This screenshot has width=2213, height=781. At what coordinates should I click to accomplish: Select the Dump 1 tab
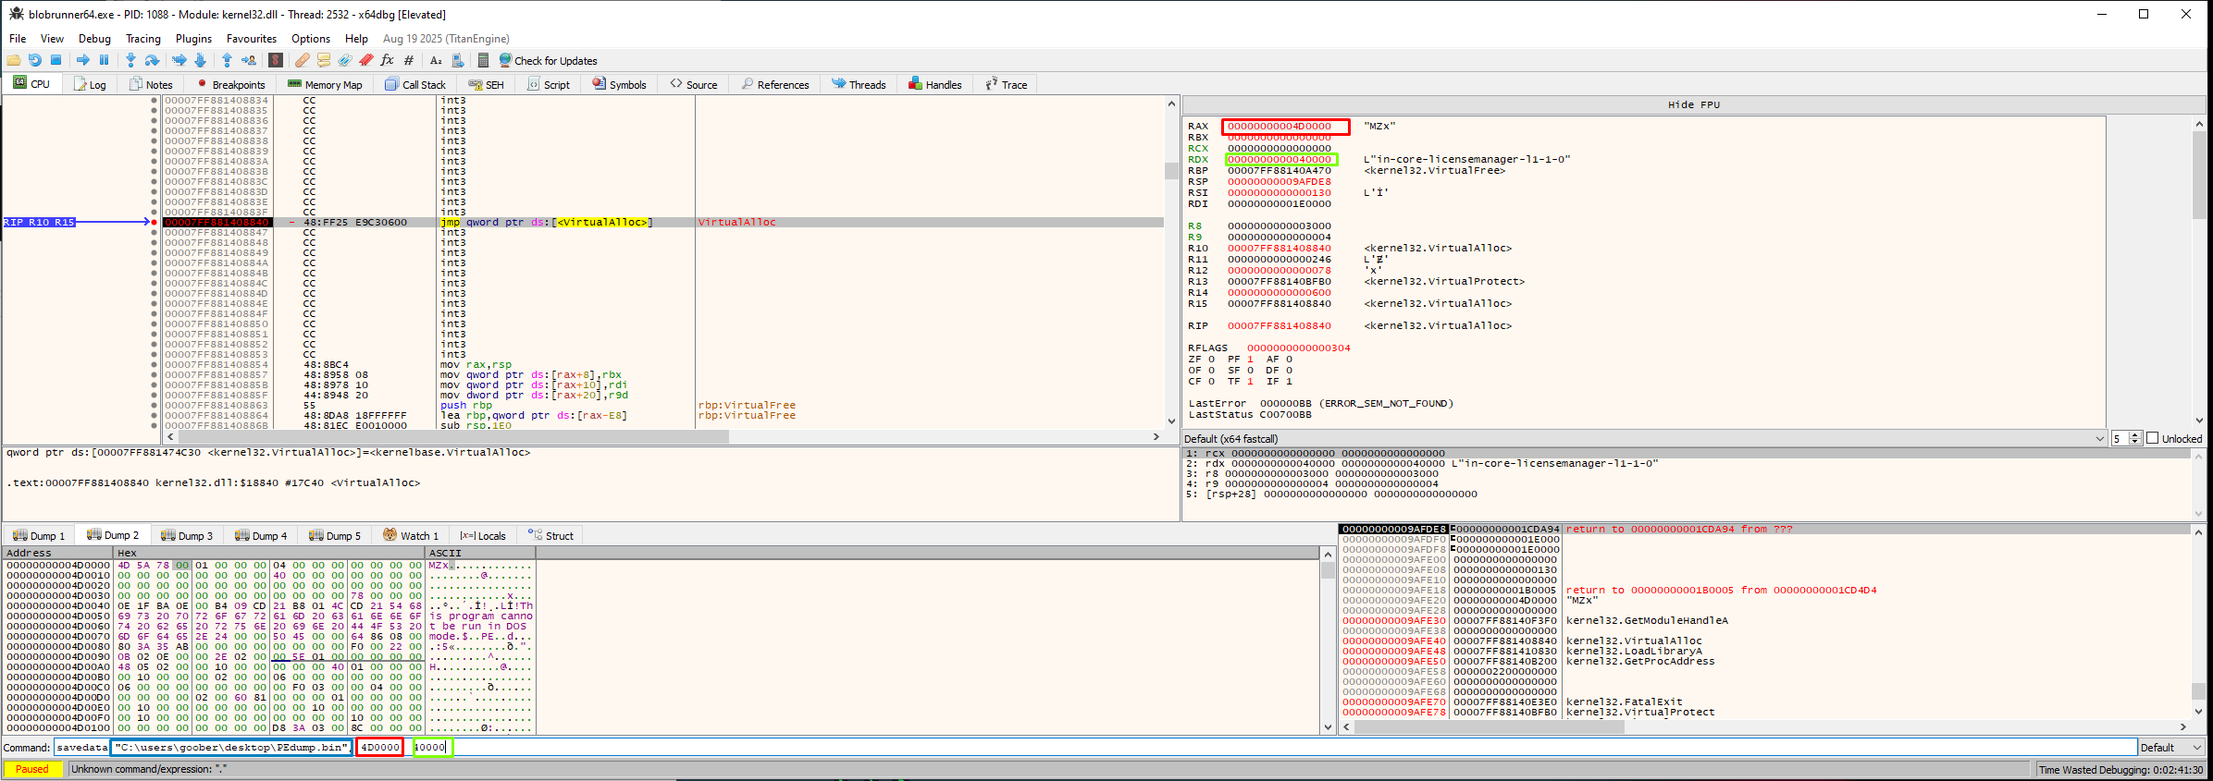click(39, 535)
